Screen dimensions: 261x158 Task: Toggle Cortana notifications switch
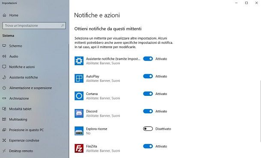click(x=148, y=94)
